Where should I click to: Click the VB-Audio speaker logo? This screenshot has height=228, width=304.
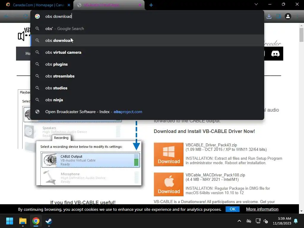pyautogui.click(x=24, y=34)
